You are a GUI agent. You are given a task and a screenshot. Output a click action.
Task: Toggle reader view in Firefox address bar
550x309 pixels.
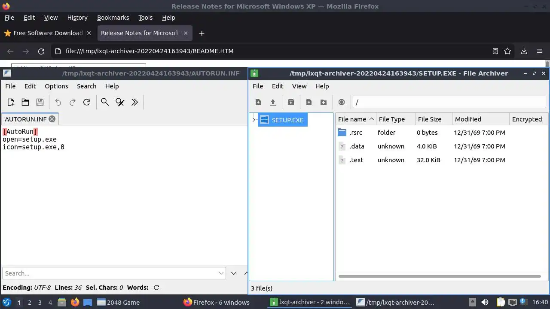(495, 51)
